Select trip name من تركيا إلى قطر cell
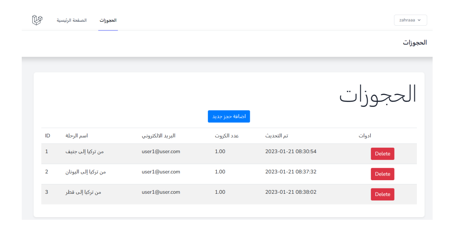The height and width of the screenshot is (228, 454). click(83, 192)
